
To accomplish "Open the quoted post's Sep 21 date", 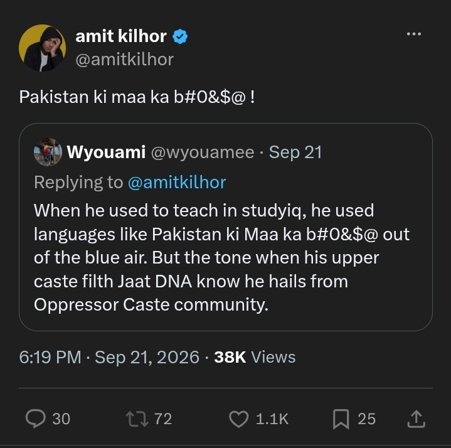I will [x=295, y=152].
